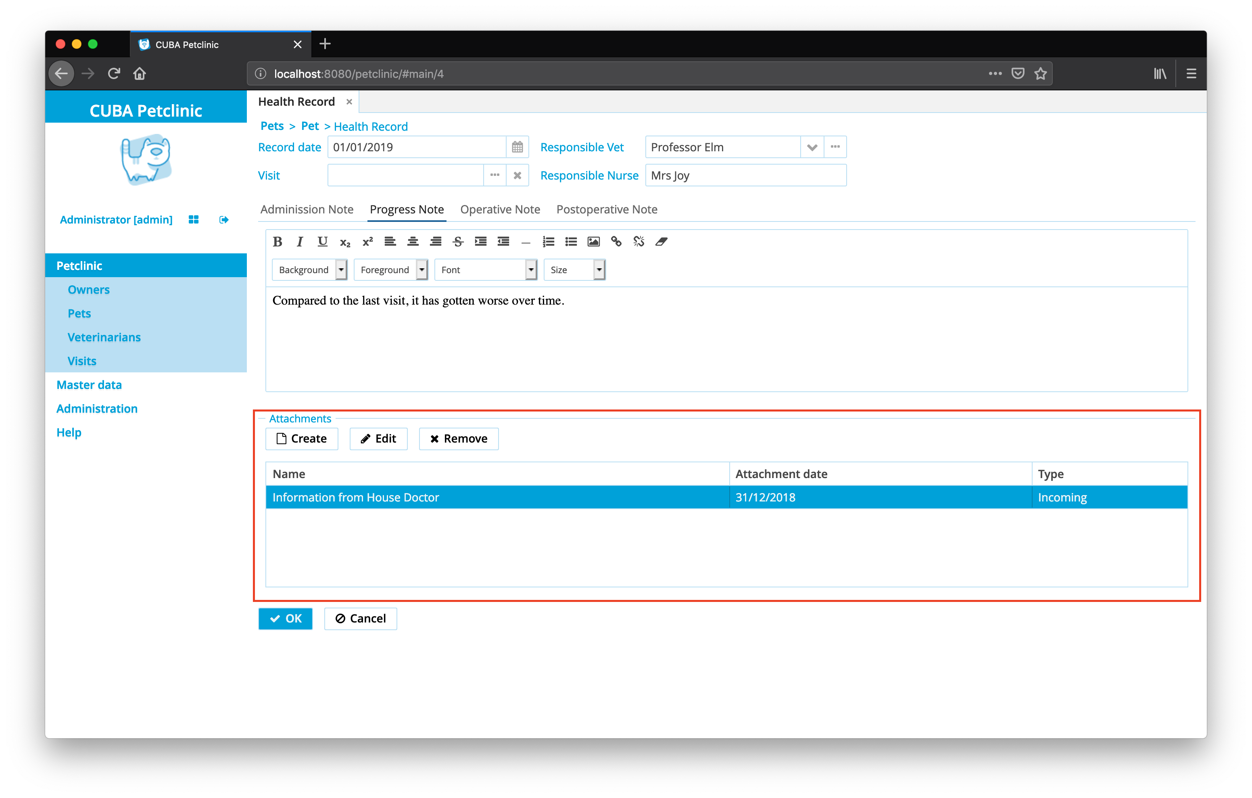This screenshot has height=798, width=1252.
Task: Insert an image into the note
Action: tap(593, 241)
